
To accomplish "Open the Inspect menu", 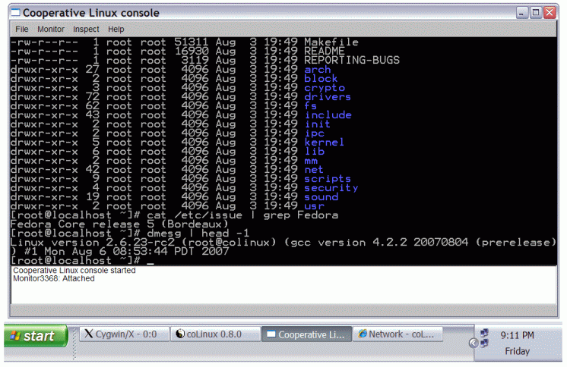I will coord(86,29).
